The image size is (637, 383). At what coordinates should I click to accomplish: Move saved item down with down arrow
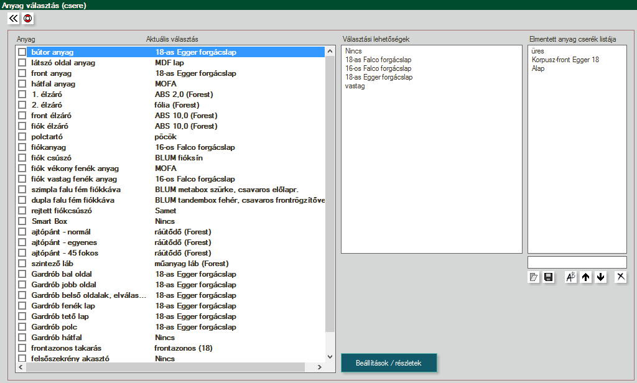tap(600, 277)
